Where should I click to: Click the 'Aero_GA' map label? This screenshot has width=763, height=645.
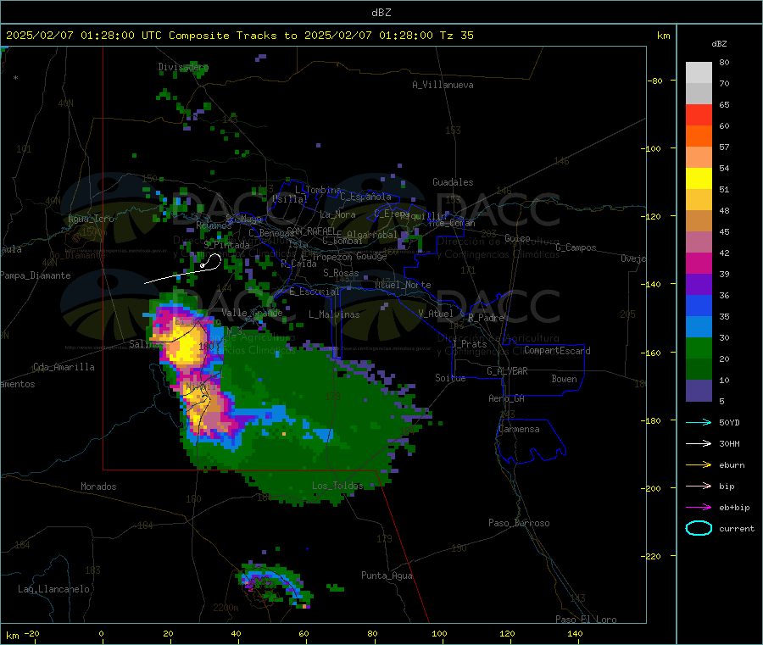506,398
